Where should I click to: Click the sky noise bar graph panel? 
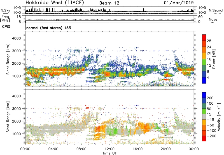pyautogui.click(x=109, y=10)
